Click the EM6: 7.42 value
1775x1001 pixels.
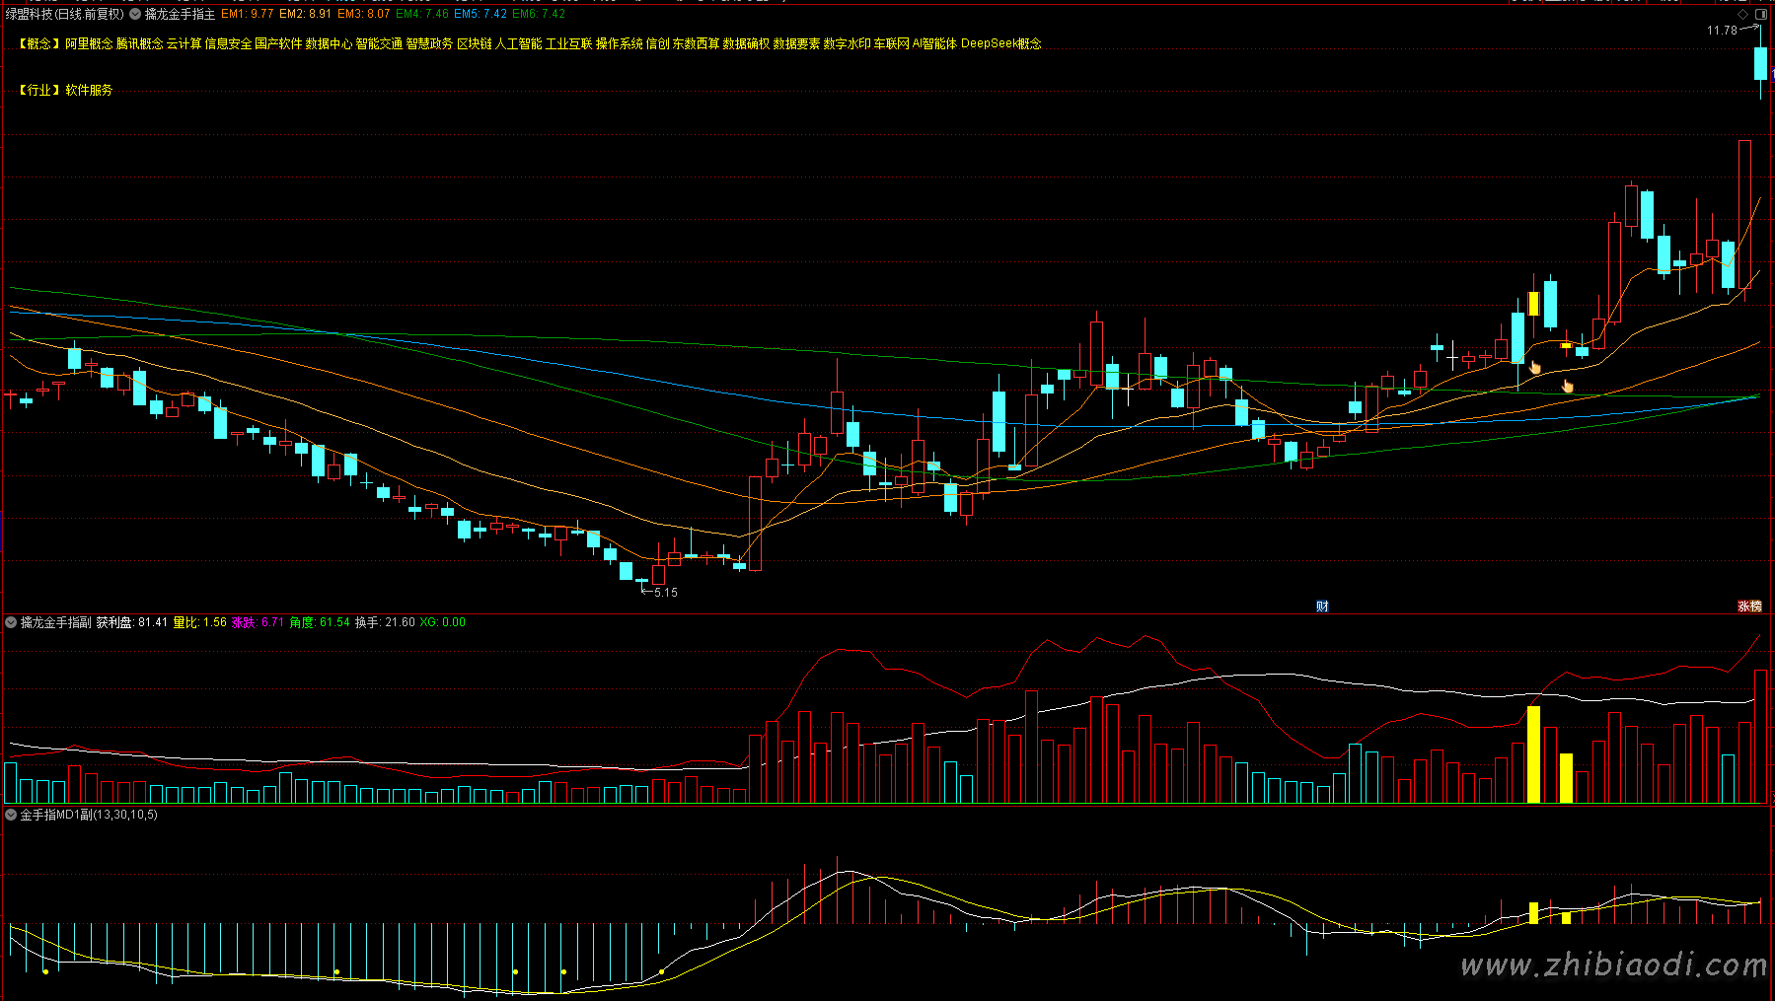tap(539, 14)
